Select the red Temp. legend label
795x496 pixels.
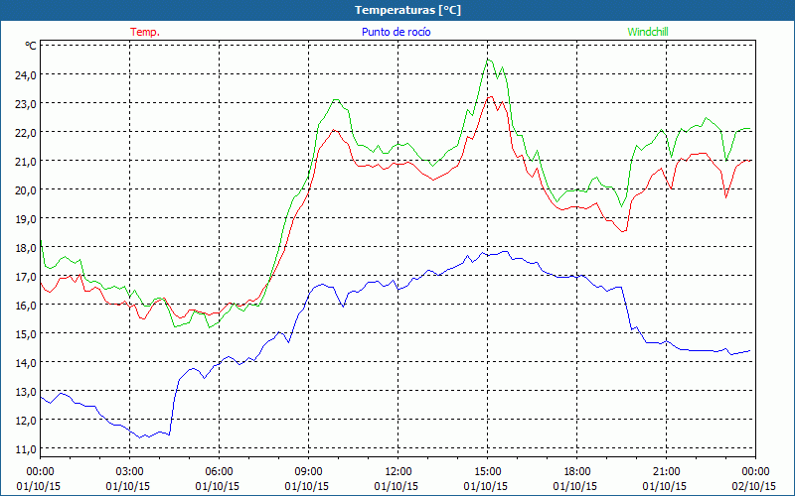coord(145,32)
